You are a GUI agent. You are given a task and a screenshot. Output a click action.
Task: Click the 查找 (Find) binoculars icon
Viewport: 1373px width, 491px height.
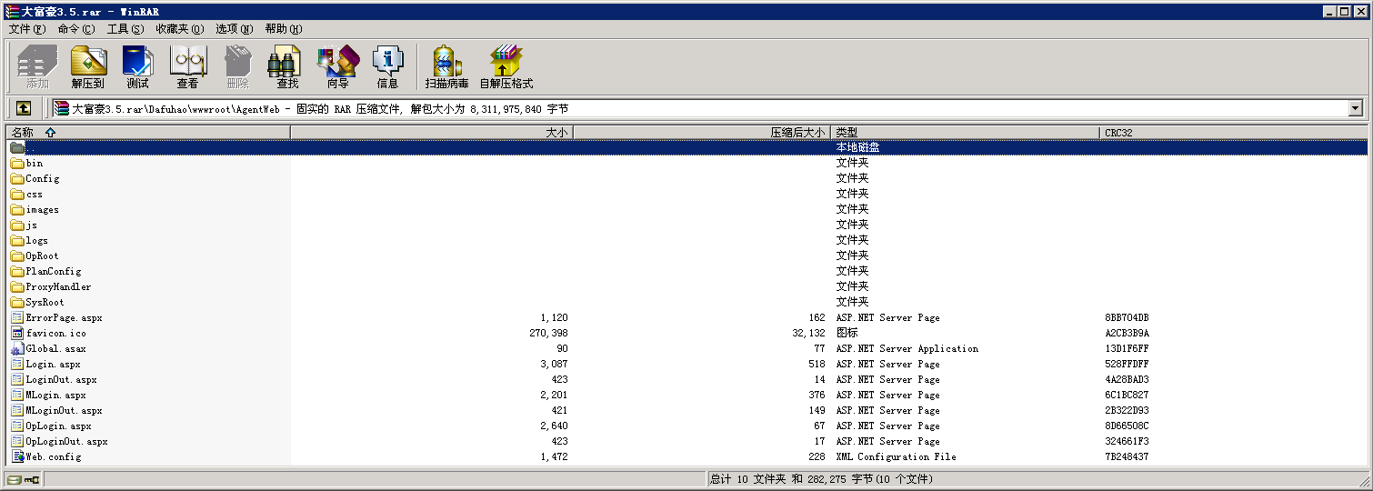click(x=287, y=67)
